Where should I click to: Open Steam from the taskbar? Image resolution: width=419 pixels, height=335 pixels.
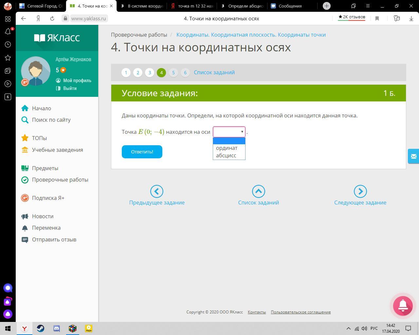(x=41, y=328)
